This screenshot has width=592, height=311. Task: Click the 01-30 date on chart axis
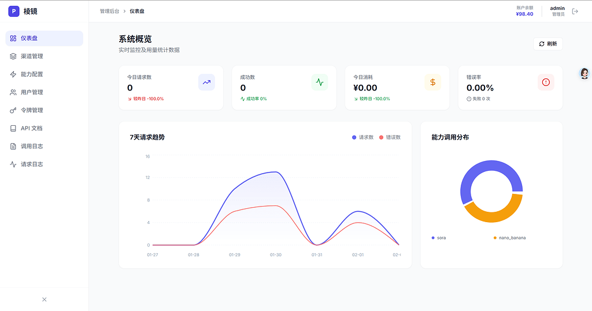click(x=276, y=255)
